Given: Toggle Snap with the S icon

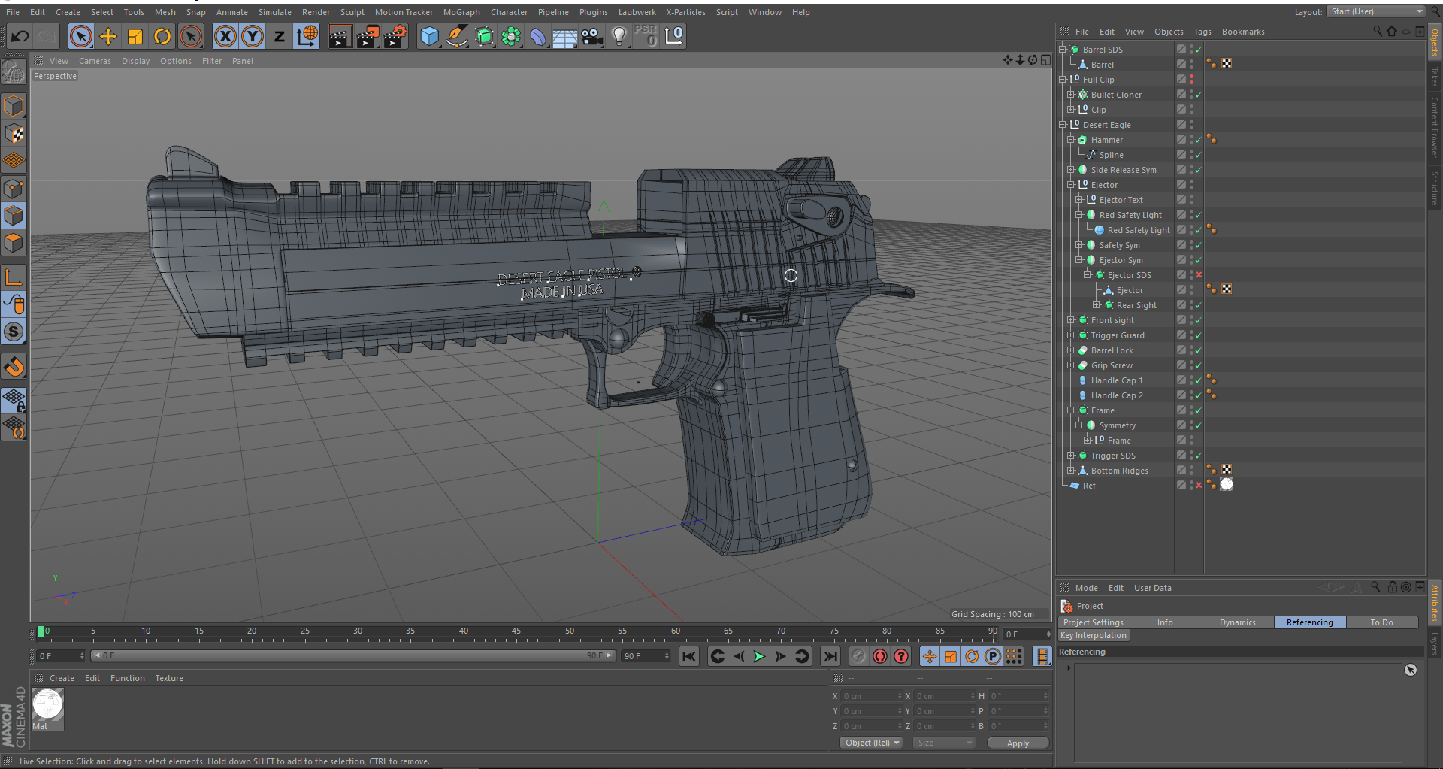Looking at the screenshot, I should tap(14, 332).
